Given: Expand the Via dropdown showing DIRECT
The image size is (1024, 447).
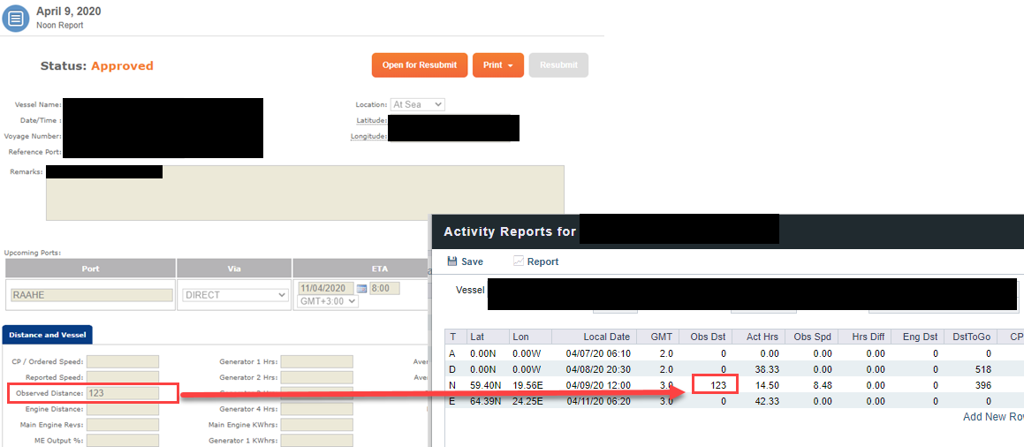Looking at the screenshot, I should [235, 295].
